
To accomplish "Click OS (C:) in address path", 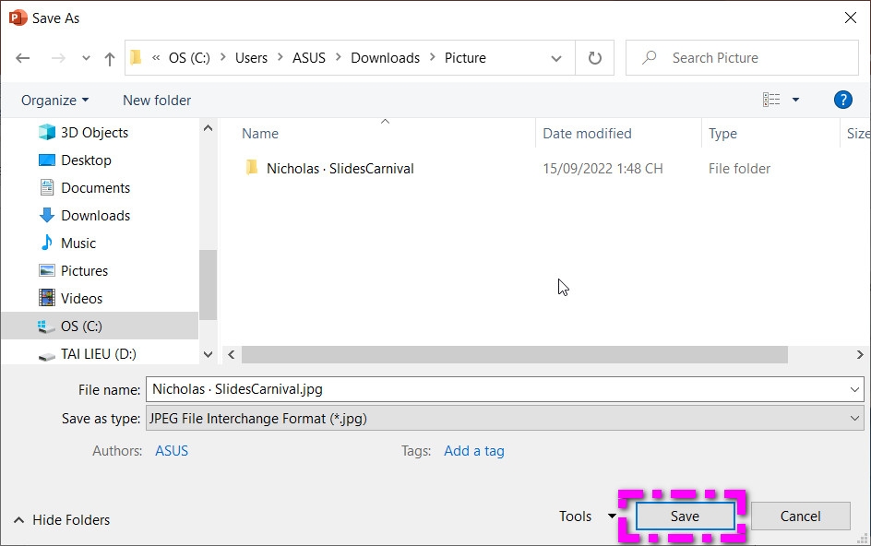I will (x=189, y=58).
